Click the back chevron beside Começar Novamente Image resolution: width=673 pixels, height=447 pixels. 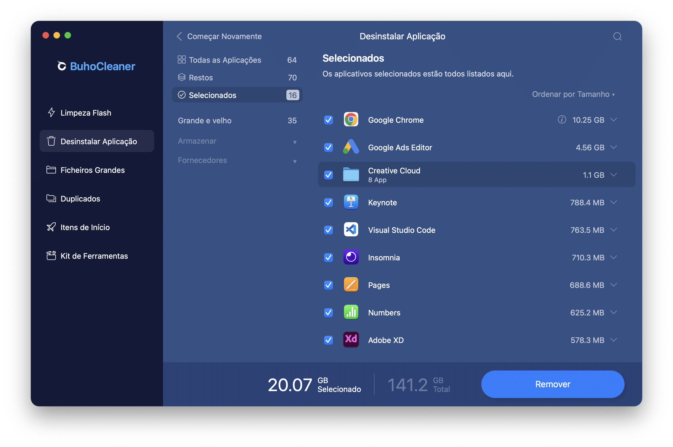[179, 36]
